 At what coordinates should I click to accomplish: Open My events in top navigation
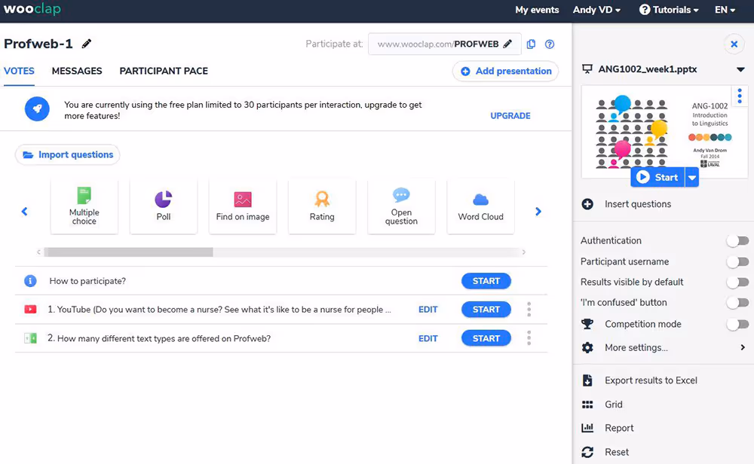click(537, 10)
